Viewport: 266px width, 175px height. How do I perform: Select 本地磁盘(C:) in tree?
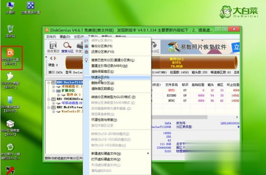[x=72, y=87]
